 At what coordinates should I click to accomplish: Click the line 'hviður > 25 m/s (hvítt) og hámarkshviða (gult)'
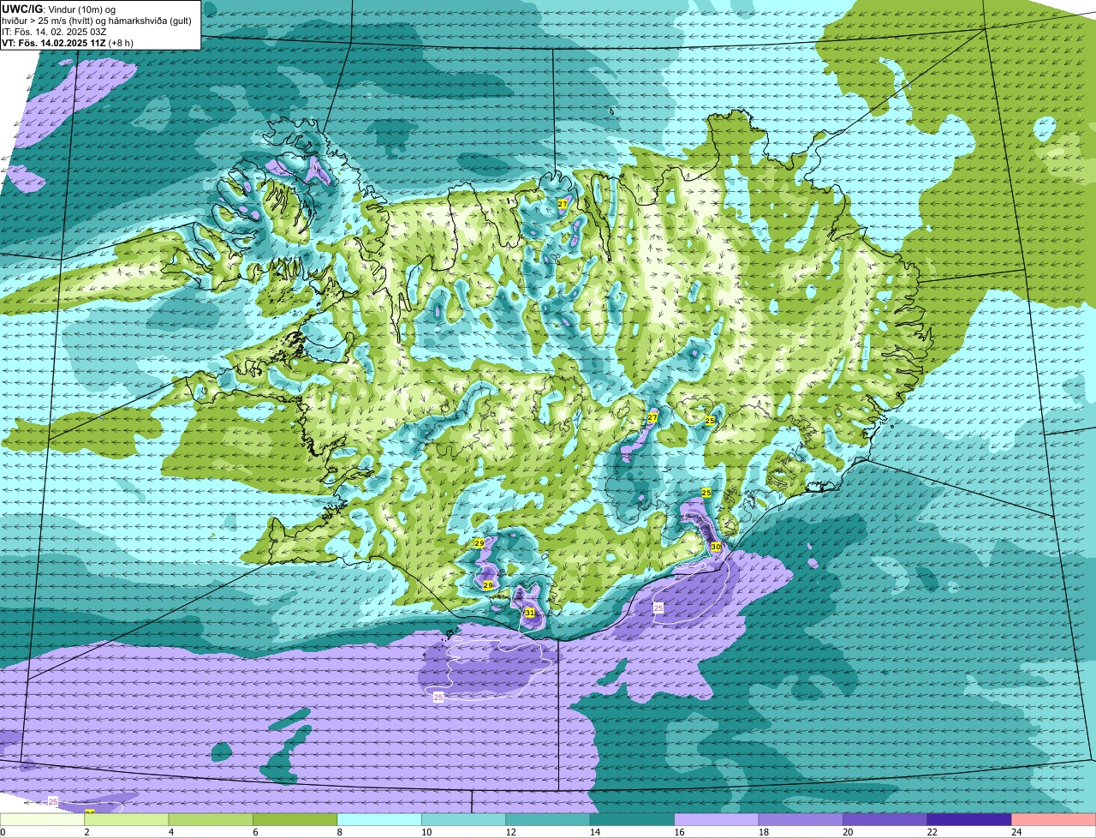point(97,21)
